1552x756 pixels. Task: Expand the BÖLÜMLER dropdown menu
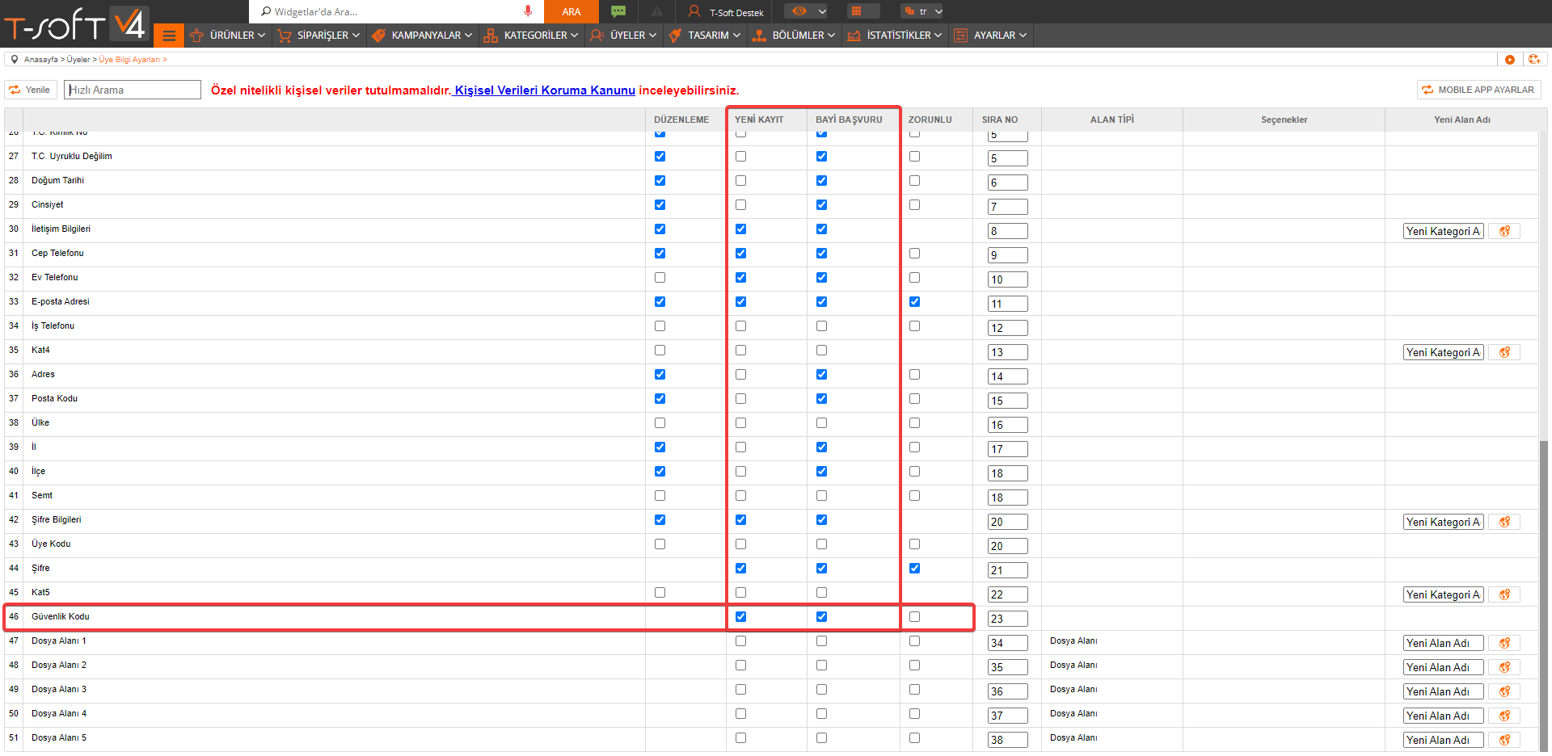[x=793, y=36]
